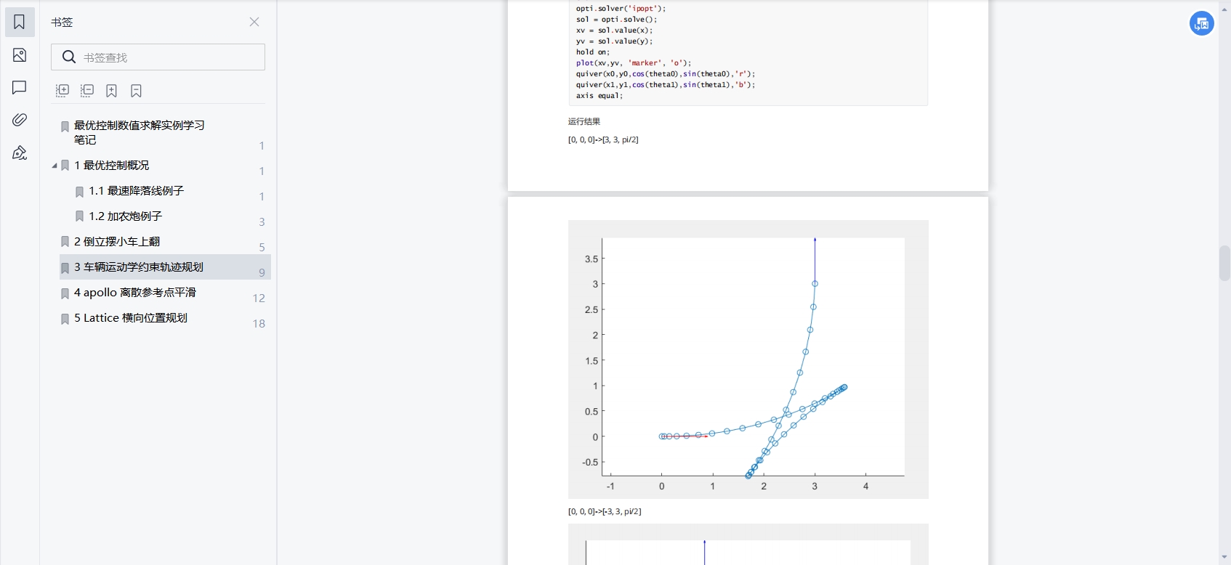Close the 书签 panel

(x=254, y=22)
